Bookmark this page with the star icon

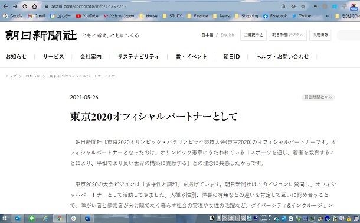pyautogui.click(x=303, y=7)
